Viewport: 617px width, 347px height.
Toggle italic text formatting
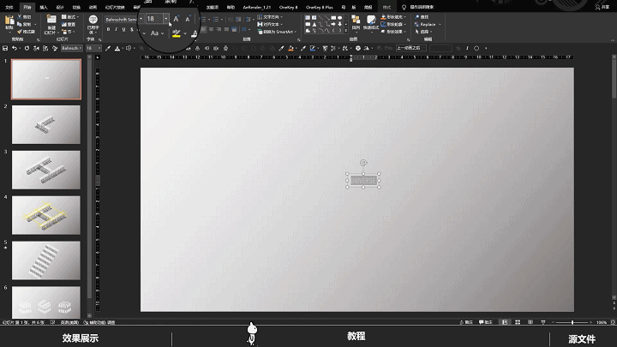(x=117, y=28)
